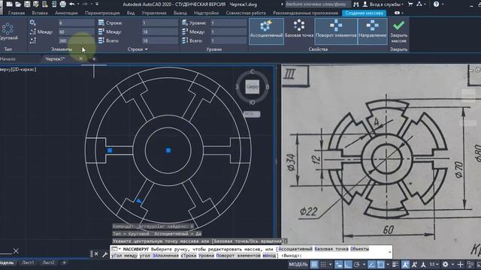Screen dimensions: 481x270
Task: Click the keyword search input field
Action: click(x=317, y=4)
